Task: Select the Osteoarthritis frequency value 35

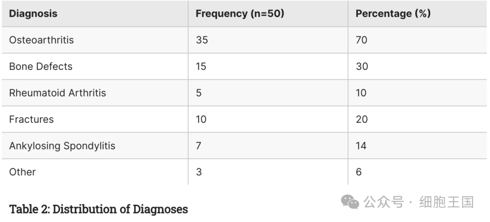Action: 202,40
